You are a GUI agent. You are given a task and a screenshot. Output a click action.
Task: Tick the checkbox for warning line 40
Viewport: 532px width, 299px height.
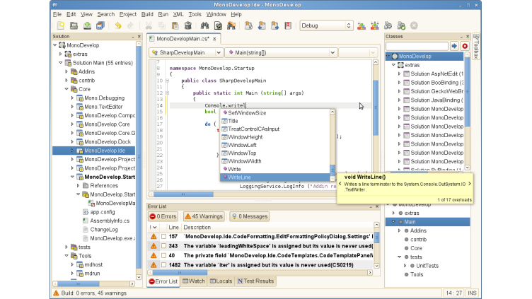click(x=164, y=256)
